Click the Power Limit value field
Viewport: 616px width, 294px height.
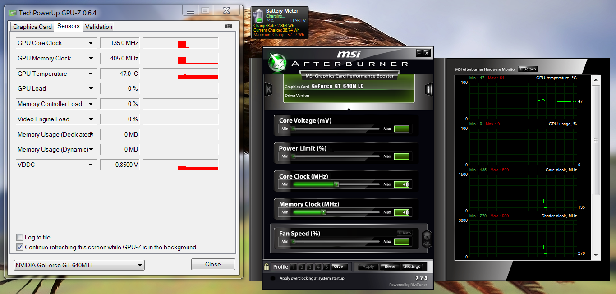point(402,156)
